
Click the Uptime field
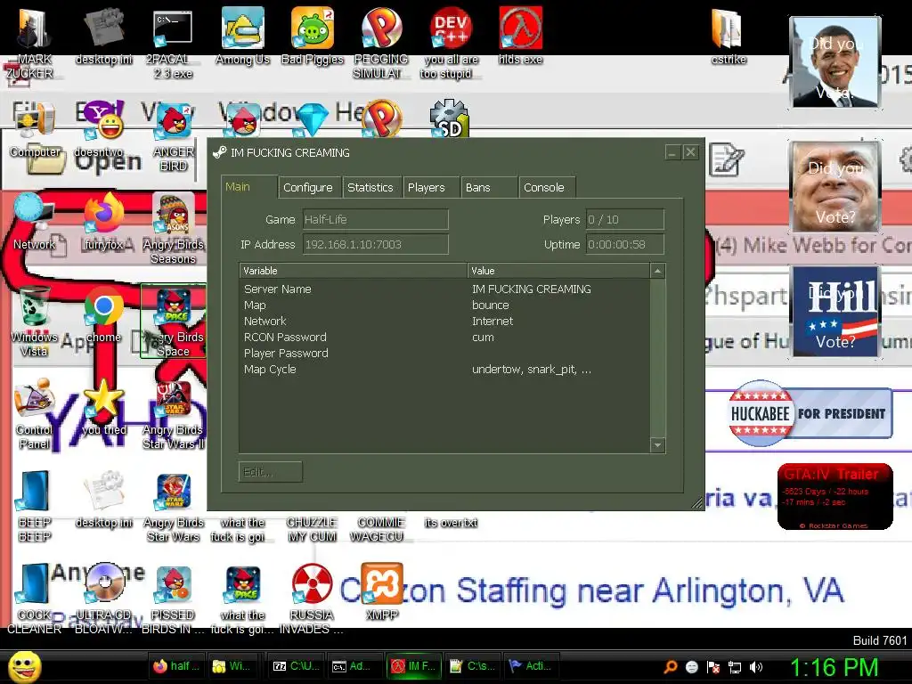[x=624, y=244]
